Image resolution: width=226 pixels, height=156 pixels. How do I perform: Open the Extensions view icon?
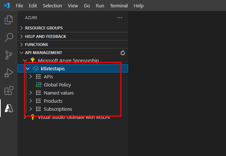9,91
